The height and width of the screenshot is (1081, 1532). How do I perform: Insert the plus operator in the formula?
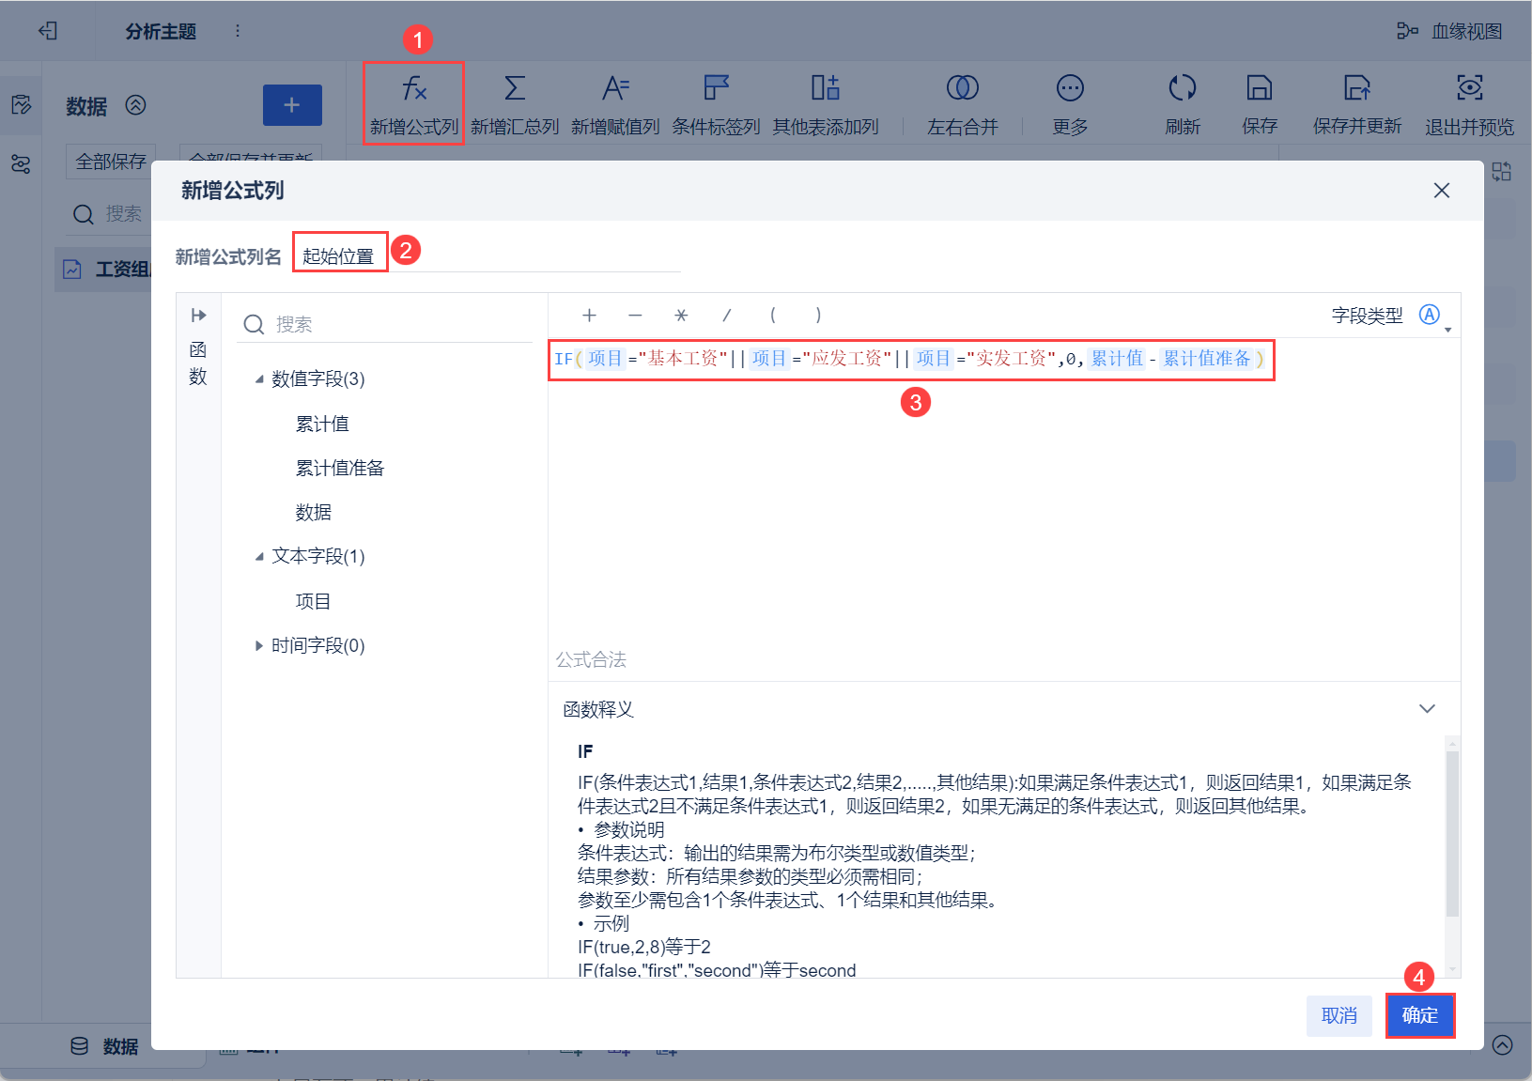589,316
